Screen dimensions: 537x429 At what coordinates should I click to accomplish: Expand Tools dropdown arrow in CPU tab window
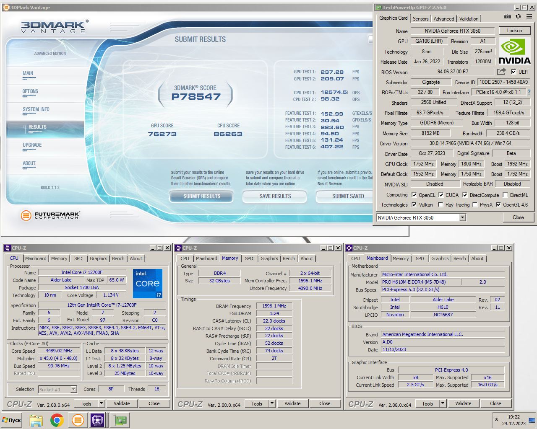pos(101,403)
